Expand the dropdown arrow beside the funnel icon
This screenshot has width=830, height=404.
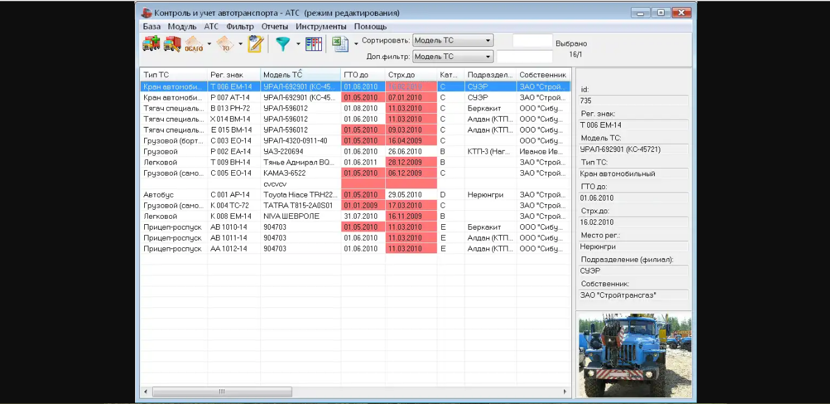coord(298,44)
